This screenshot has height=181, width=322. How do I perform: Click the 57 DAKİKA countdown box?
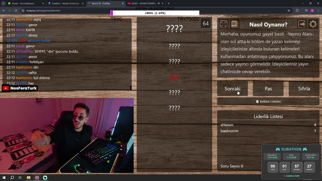pos(297,167)
